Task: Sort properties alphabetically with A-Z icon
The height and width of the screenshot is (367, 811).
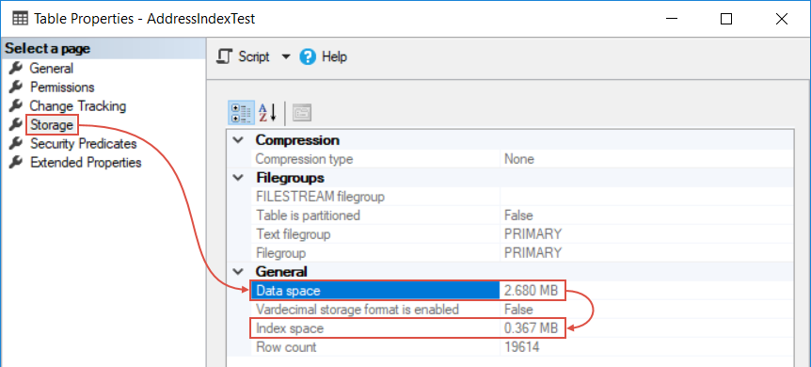Action: click(267, 112)
